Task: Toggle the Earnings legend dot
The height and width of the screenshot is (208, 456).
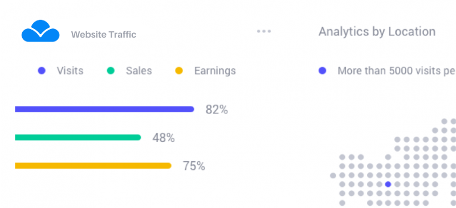Action: (x=179, y=71)
